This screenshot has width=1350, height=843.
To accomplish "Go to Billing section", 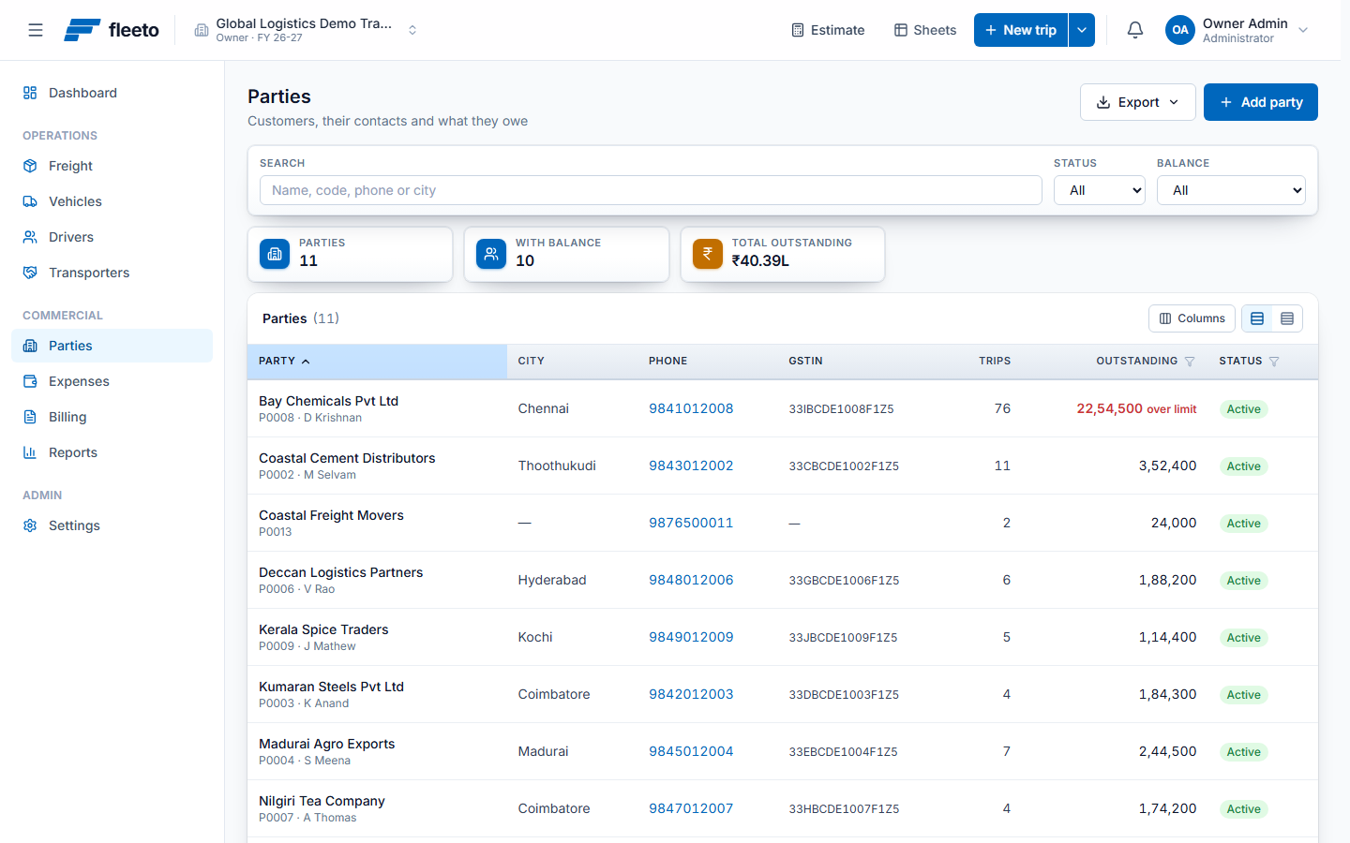I will (112, 417).
